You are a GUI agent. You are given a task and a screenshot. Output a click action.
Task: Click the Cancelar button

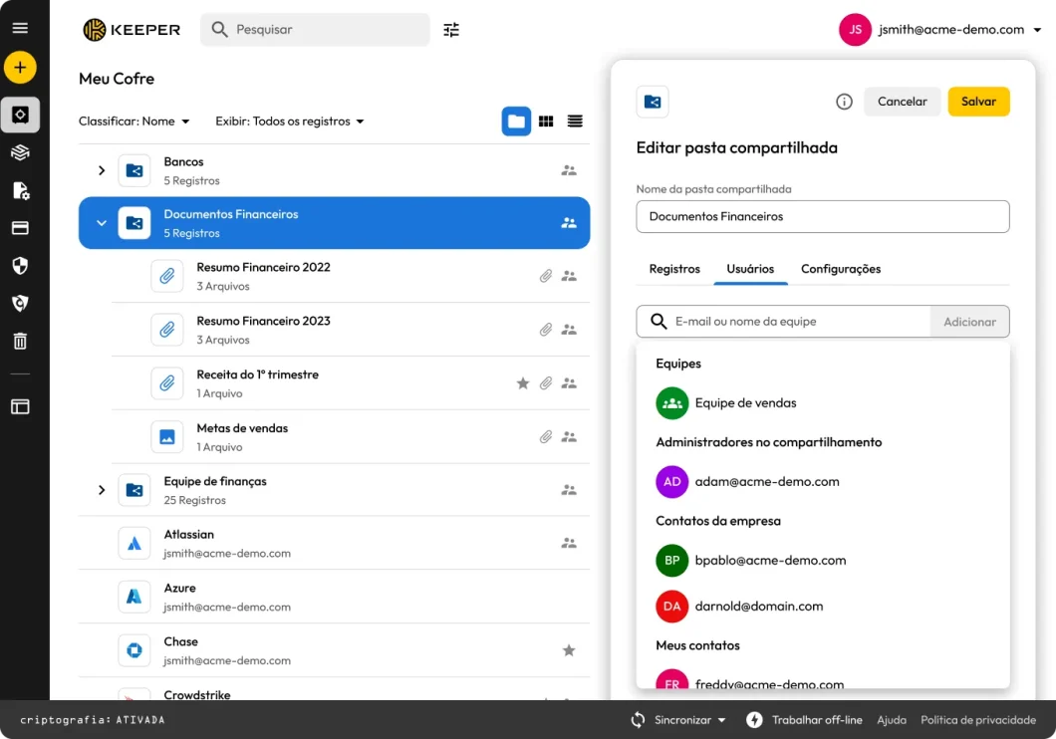903,102
